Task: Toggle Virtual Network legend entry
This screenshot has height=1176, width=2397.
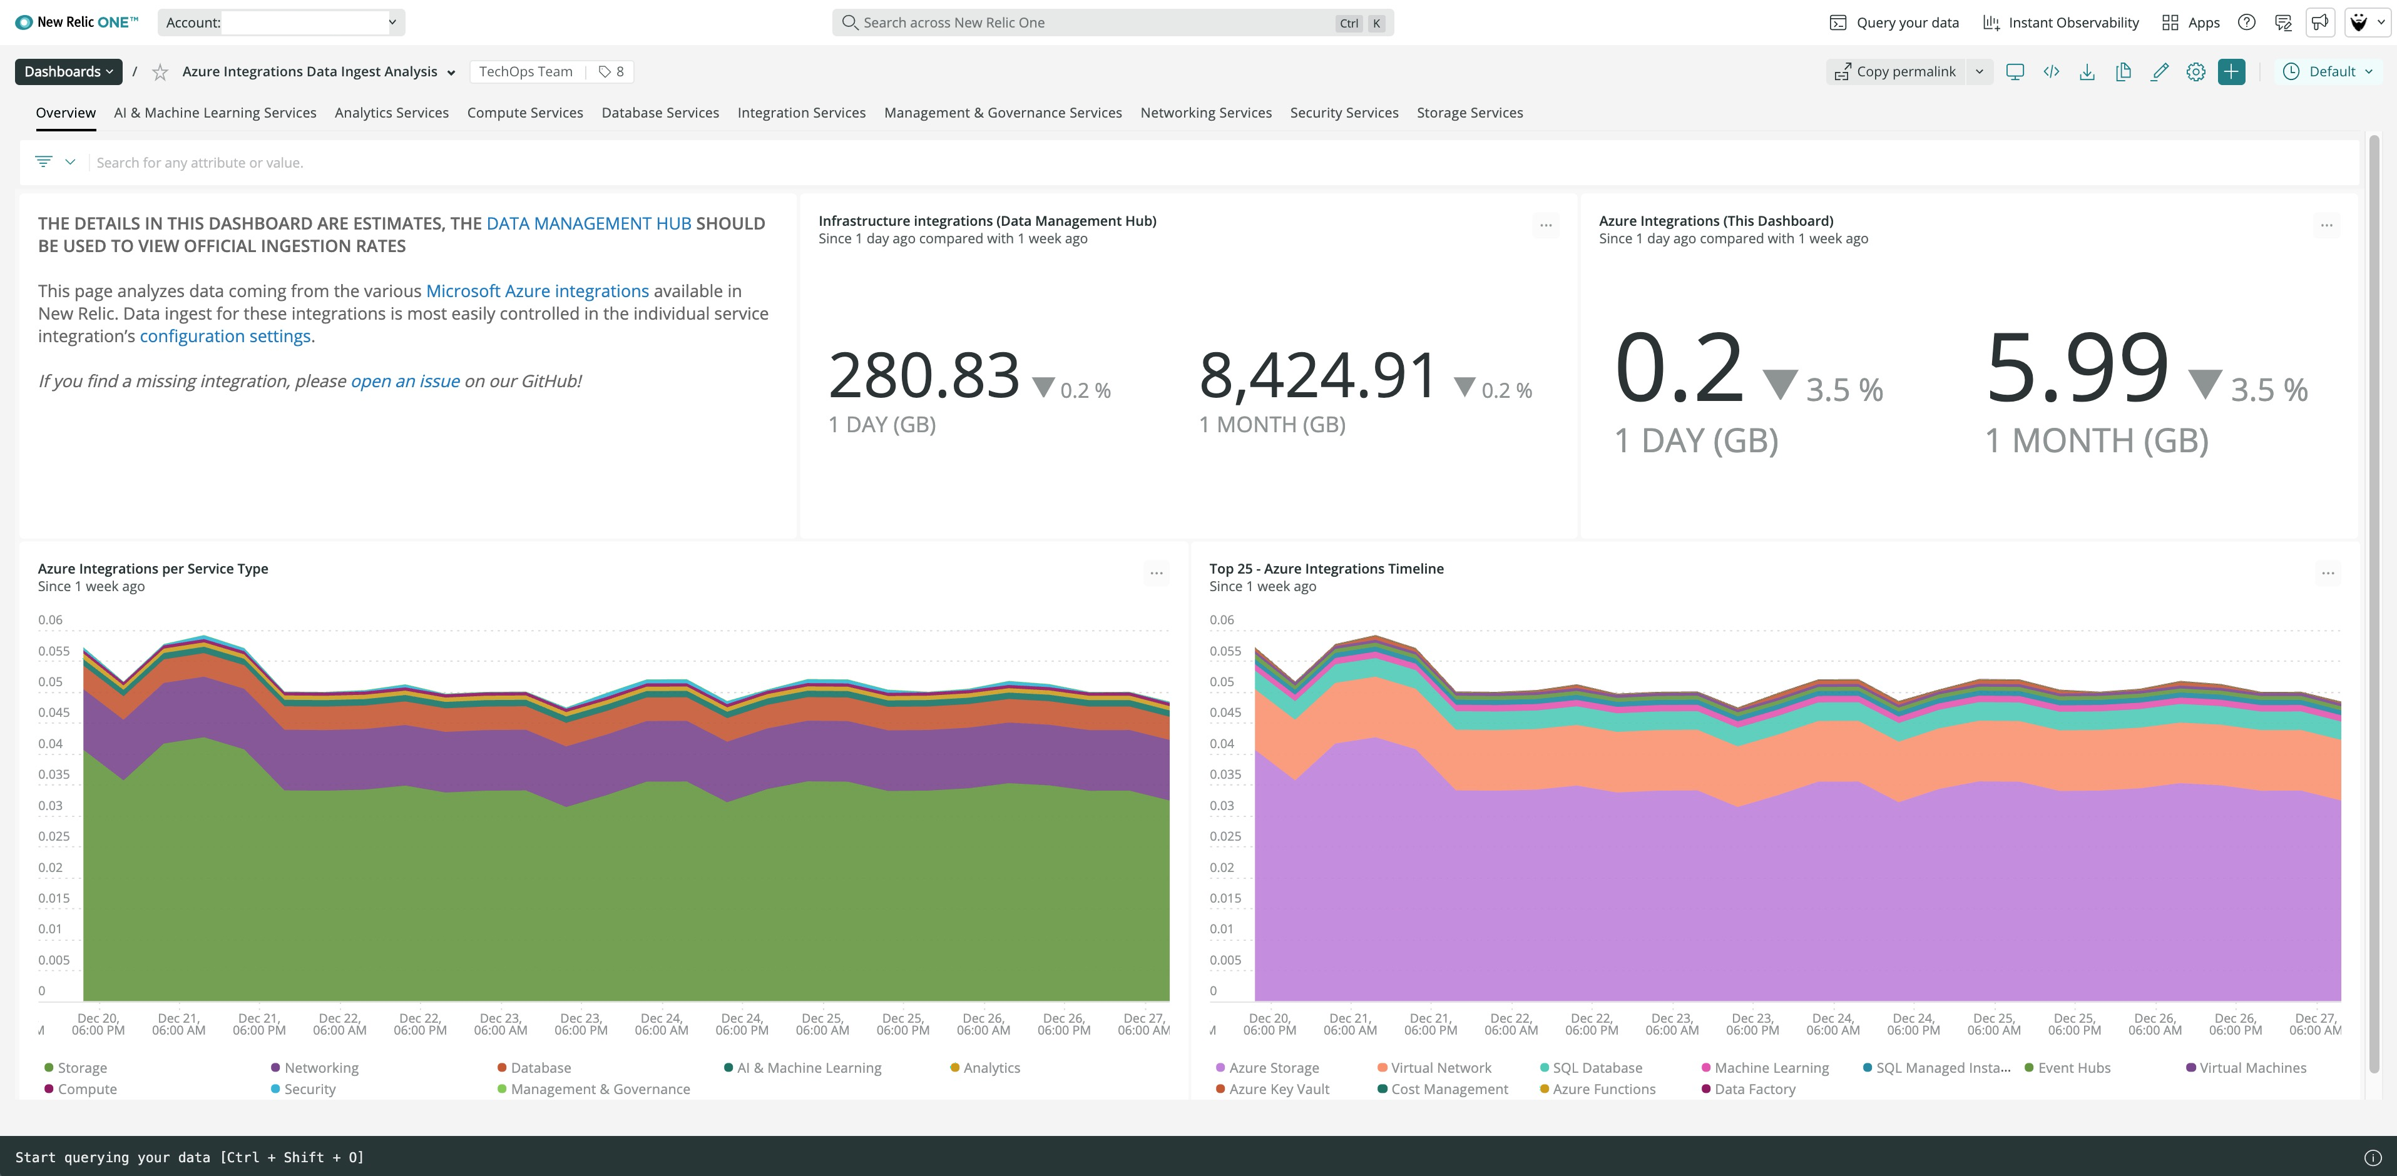Action: pos(1441,1068)
